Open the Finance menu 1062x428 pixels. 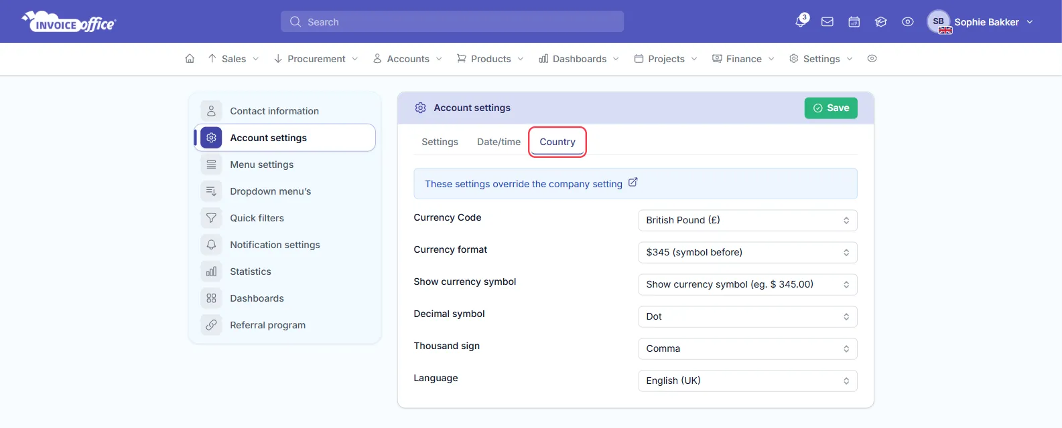click(743, 59)
